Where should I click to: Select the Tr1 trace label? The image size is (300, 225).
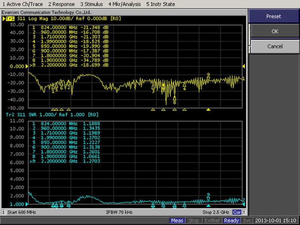point(10,18)
